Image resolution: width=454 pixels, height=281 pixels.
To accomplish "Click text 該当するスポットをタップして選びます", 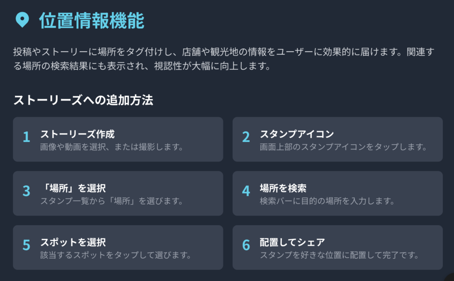I will point(116,255).
